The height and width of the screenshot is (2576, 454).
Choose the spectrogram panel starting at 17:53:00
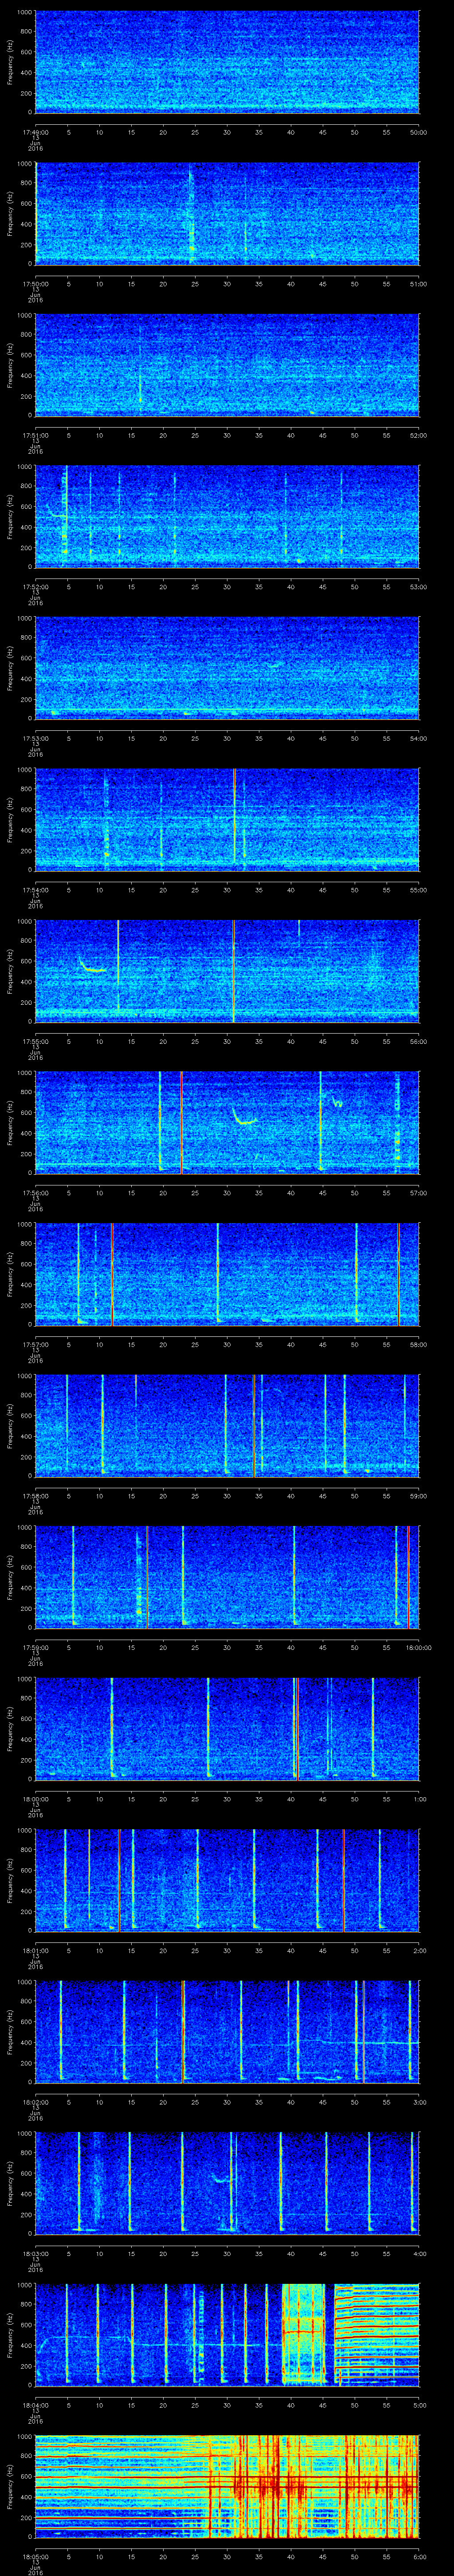227,668
